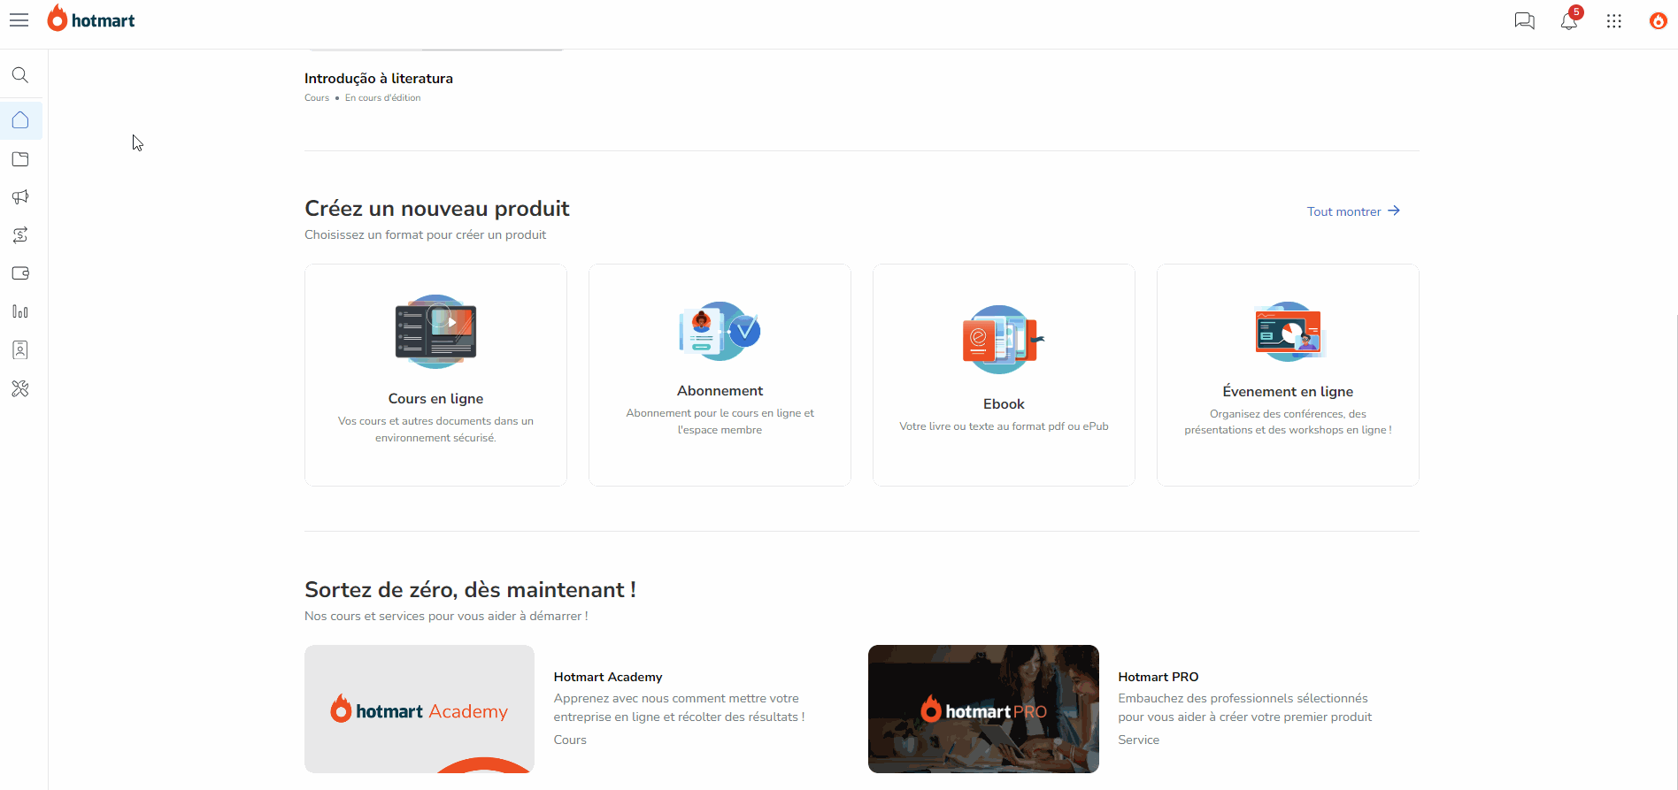Open the sidebar products folder icon
The width and height of the screenshot is (1678, 790).
pos(20,159)
